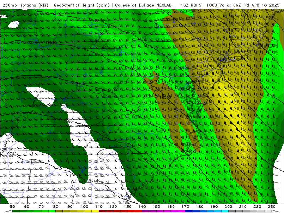Viewport: 284px width, 213px height.
Task: Pick the bright green swatch just before 80
Action: (52, 211)
